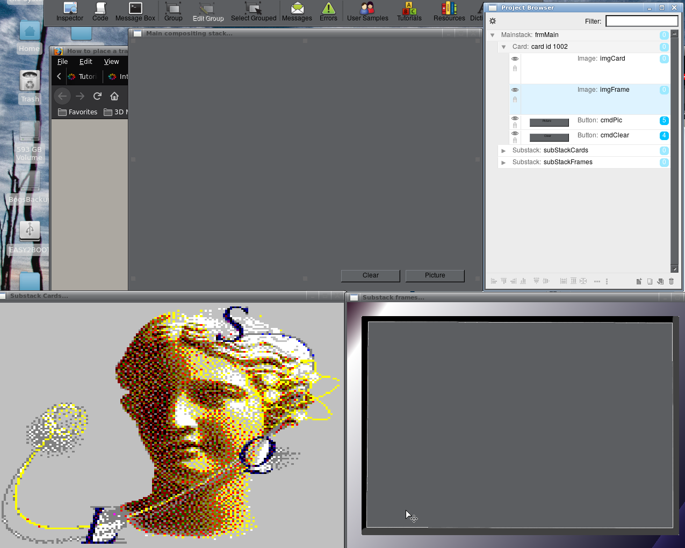Click the Project Browser vertical scrollbar
This screenshot has height=548, width=685.
pos(674,150)
